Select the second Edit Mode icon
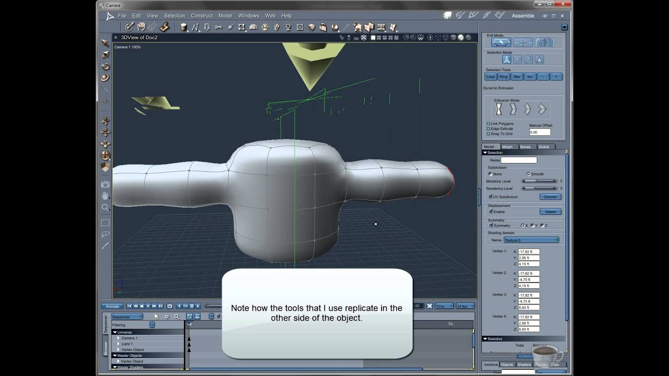 pos(523,42)
